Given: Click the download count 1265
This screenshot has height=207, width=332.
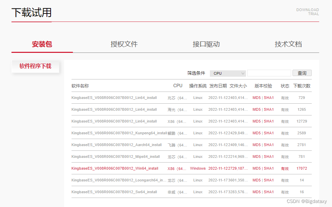Looking at the screenshot, I should (x=302, y=110).
